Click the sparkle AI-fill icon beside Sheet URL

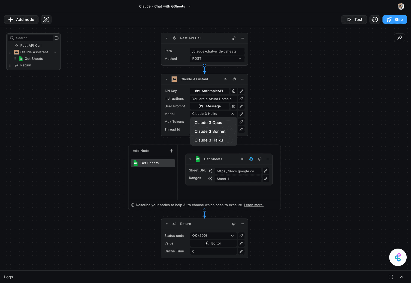[x=210, y=171]
